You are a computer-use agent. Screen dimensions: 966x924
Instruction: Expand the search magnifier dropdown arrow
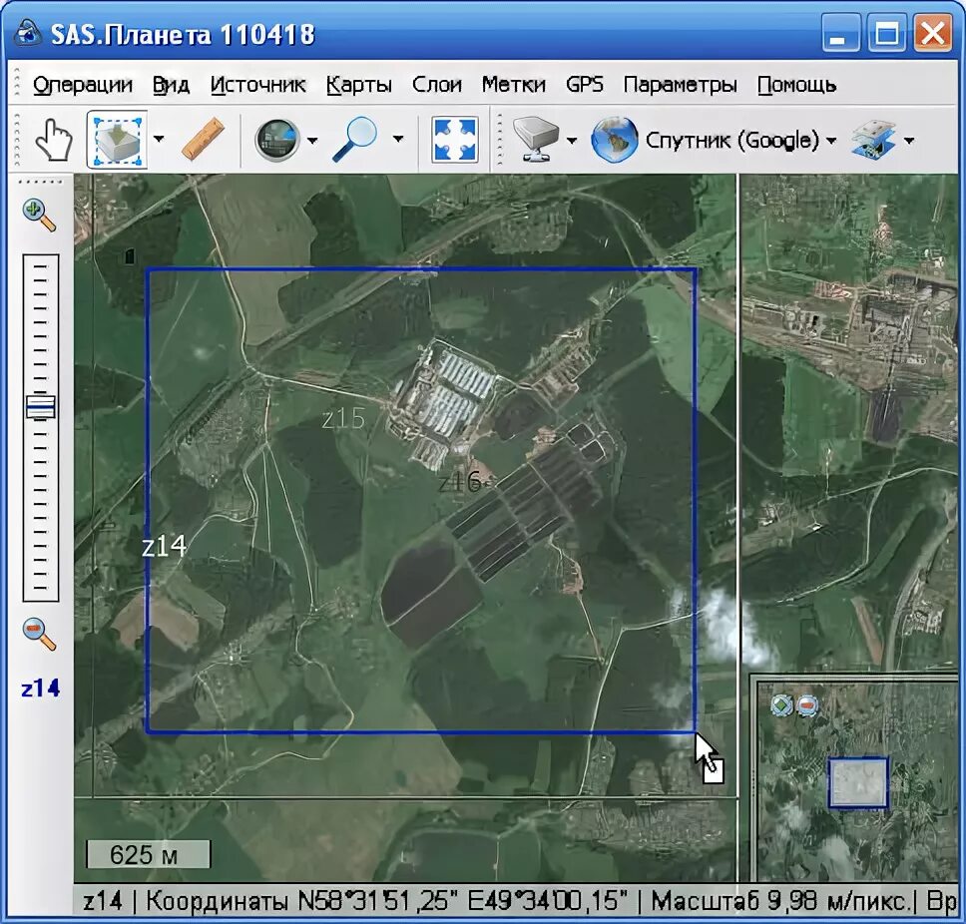coord(398,140)
